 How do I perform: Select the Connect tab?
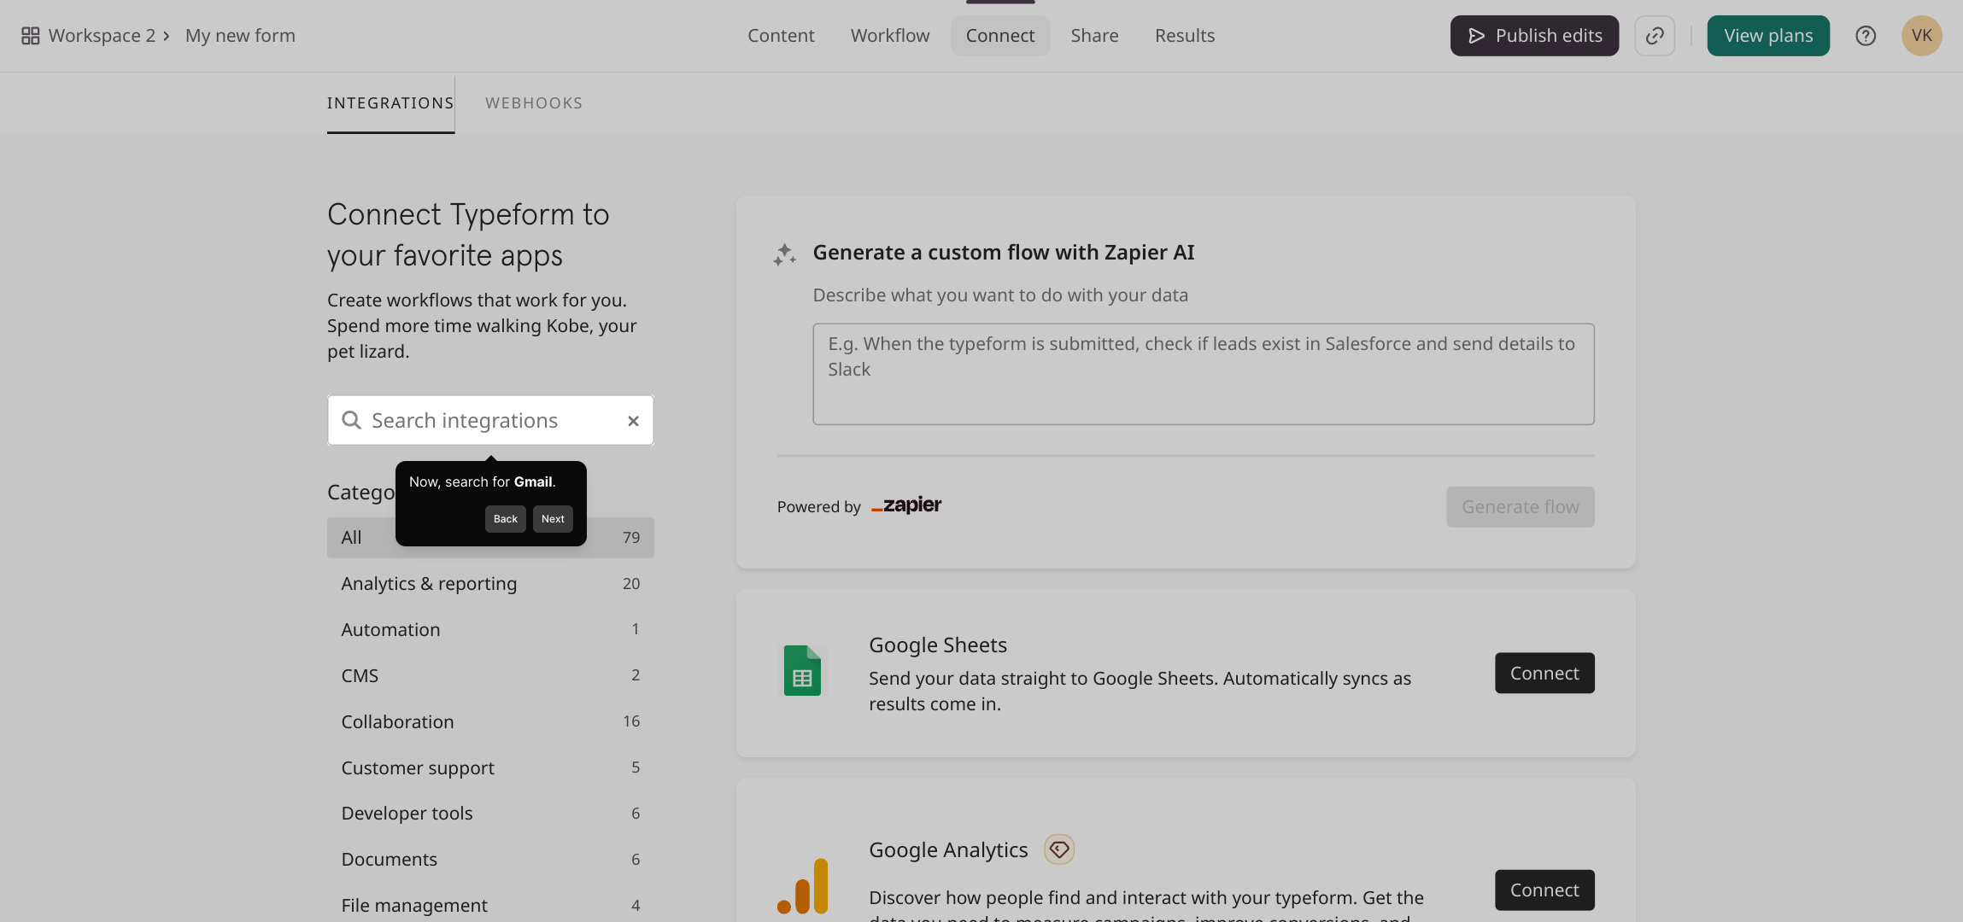pos(1000,36)
